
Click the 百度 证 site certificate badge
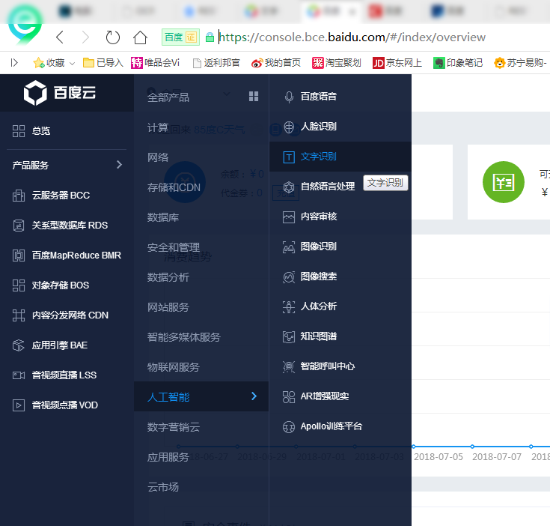[180, 37]
